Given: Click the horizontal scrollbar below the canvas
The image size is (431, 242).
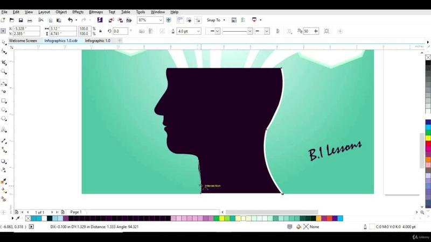Looking at the screenshot, I should (272, 212).
